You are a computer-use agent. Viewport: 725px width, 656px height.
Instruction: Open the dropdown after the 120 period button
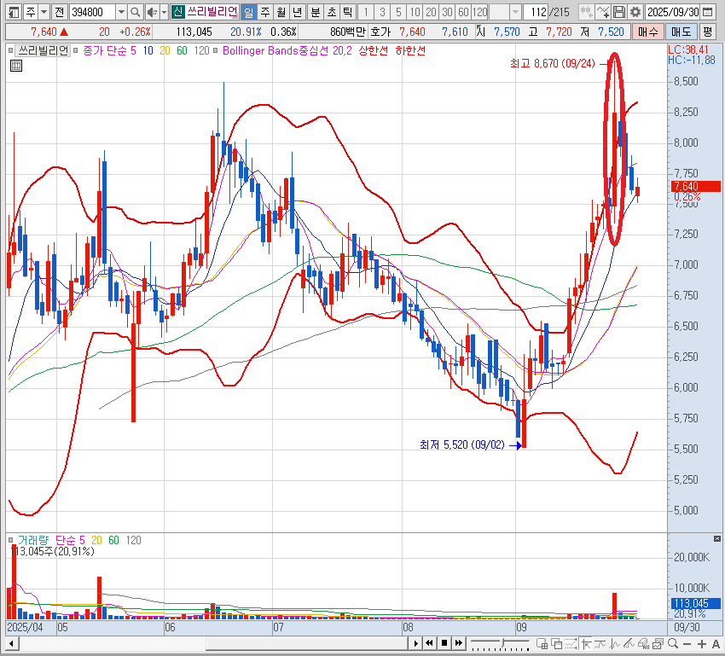pos(514,12)
